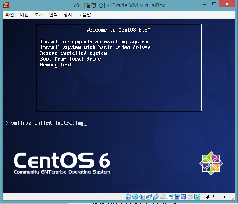The height and width of the screenshot is (204, 238).
Task: Maximize the VirtualBox window
Action: 214,4
